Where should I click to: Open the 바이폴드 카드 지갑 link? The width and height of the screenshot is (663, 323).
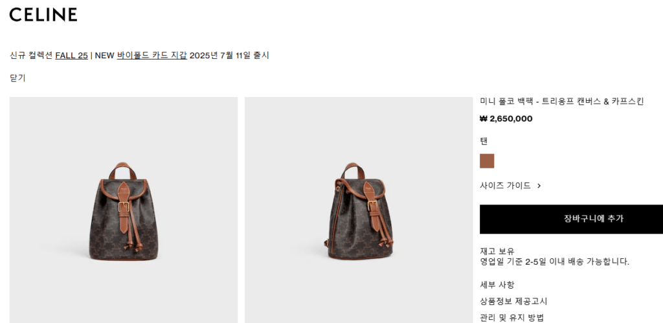[152, 56]
